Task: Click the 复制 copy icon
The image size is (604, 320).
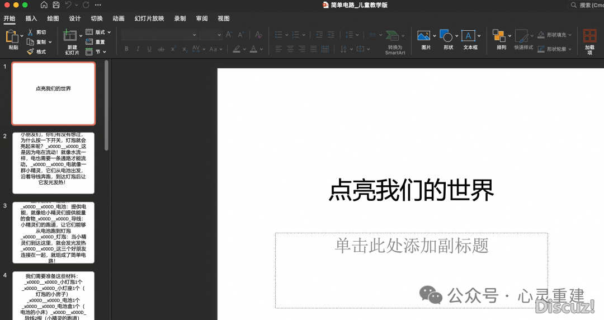Action: 30,41
